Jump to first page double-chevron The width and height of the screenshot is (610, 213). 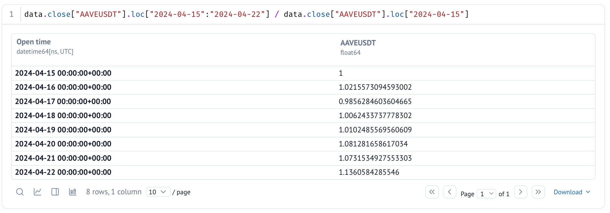click(x=432, y=192)
